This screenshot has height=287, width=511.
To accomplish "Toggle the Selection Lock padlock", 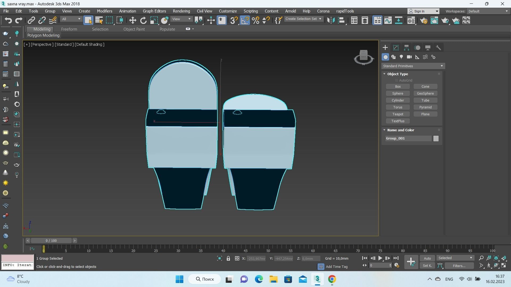I will click(228, 258).
